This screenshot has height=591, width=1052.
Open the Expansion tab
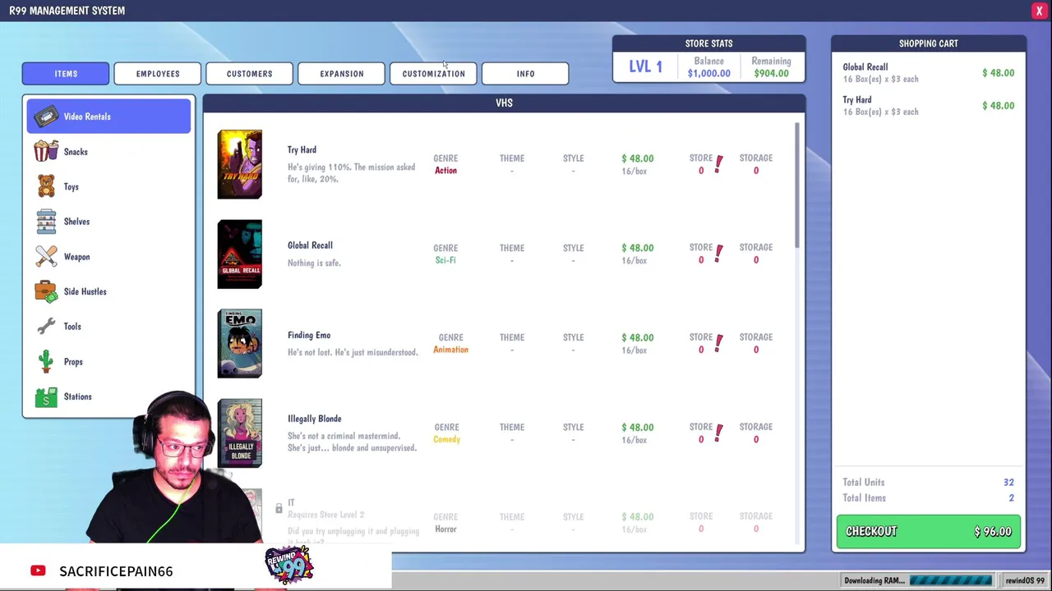click(x=342, y=74)
